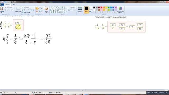Pick the purple color swatch
The width and height of the screenshot is (169, 95).
pyautogui.click(x=116, y=7)
